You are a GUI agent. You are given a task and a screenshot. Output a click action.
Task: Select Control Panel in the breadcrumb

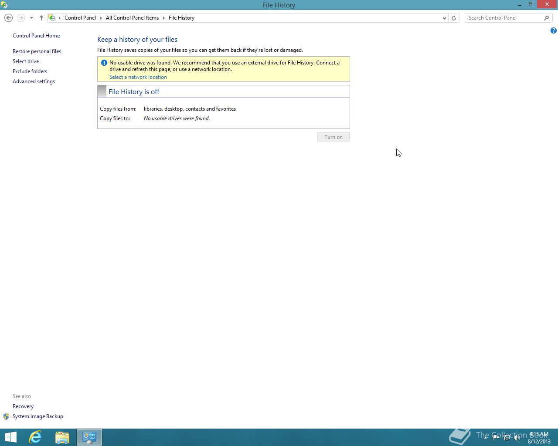pyautogui.click(x=80, y=18)
